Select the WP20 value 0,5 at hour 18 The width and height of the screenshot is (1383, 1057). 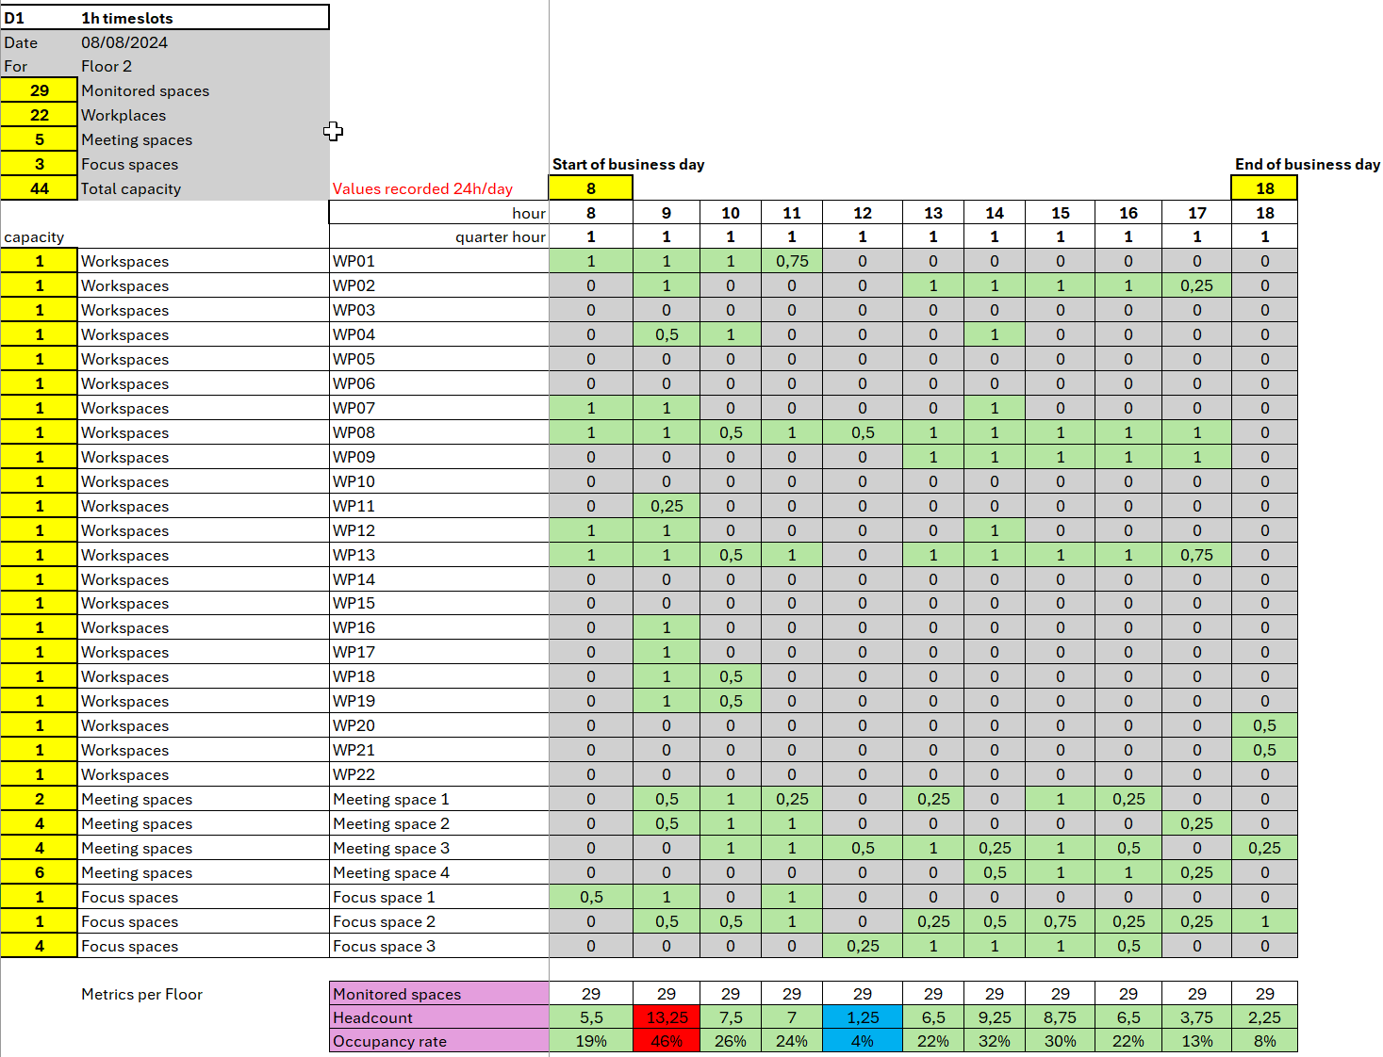[1265, 725]
